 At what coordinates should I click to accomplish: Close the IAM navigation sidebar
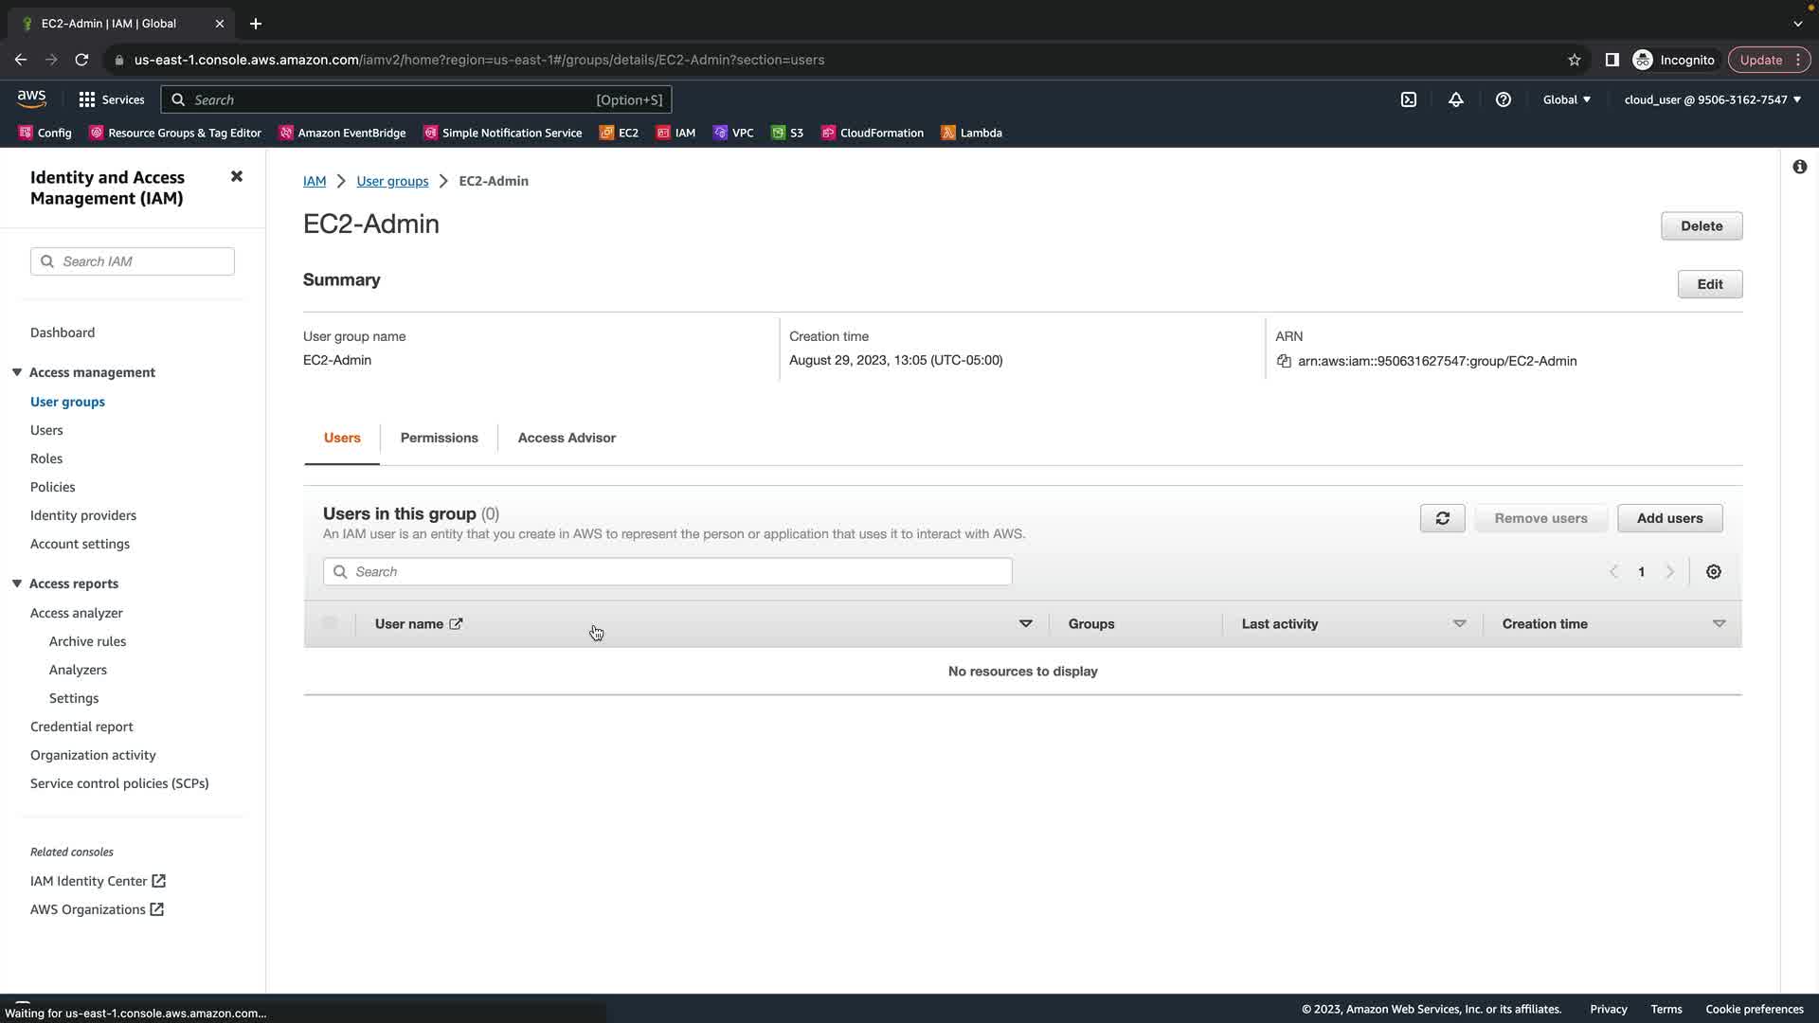coord(237,176)
